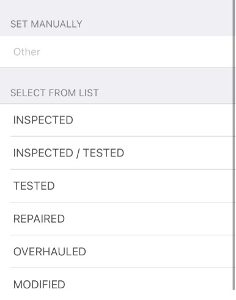Select the TESTED list entry
236x300 pixels.
click(x=117, y=186)
